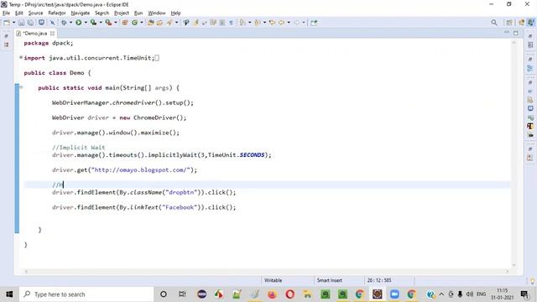Click the New Java Class icon

(134, 23)
